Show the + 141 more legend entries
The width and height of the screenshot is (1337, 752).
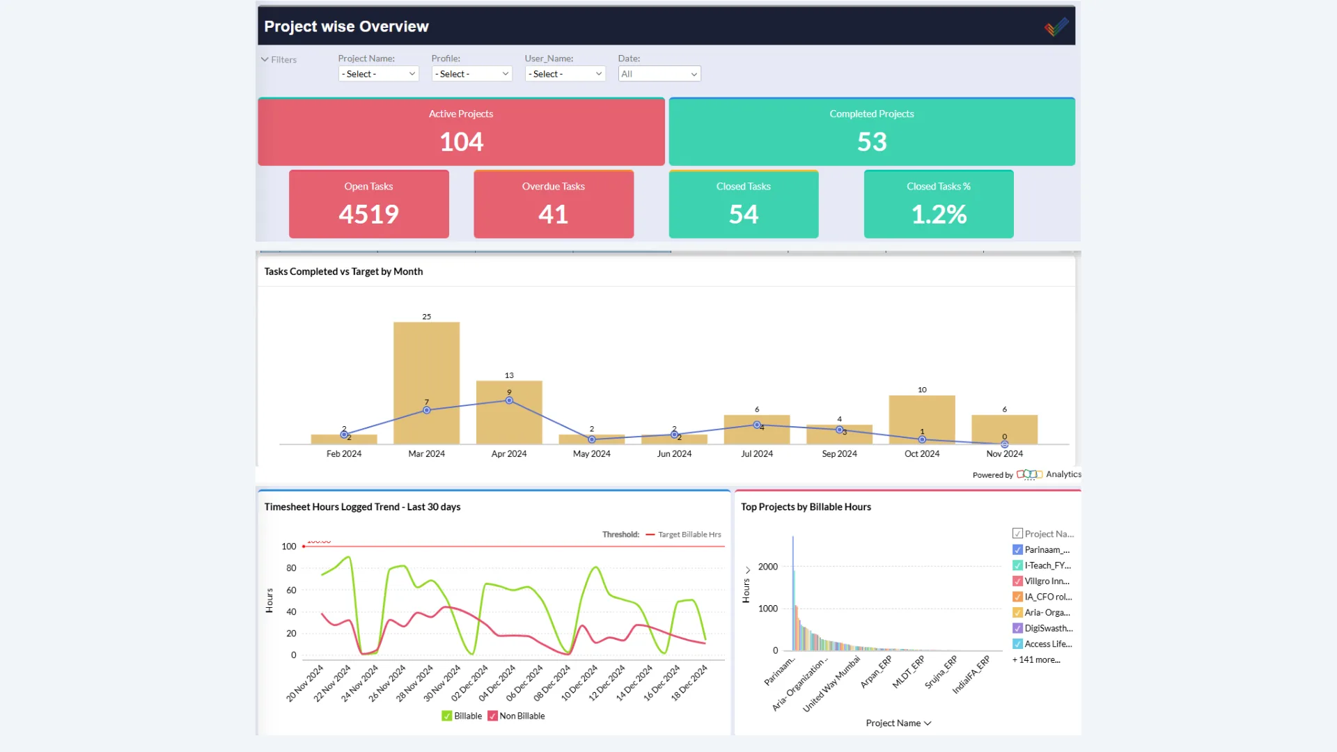(x=1036, y=659)
